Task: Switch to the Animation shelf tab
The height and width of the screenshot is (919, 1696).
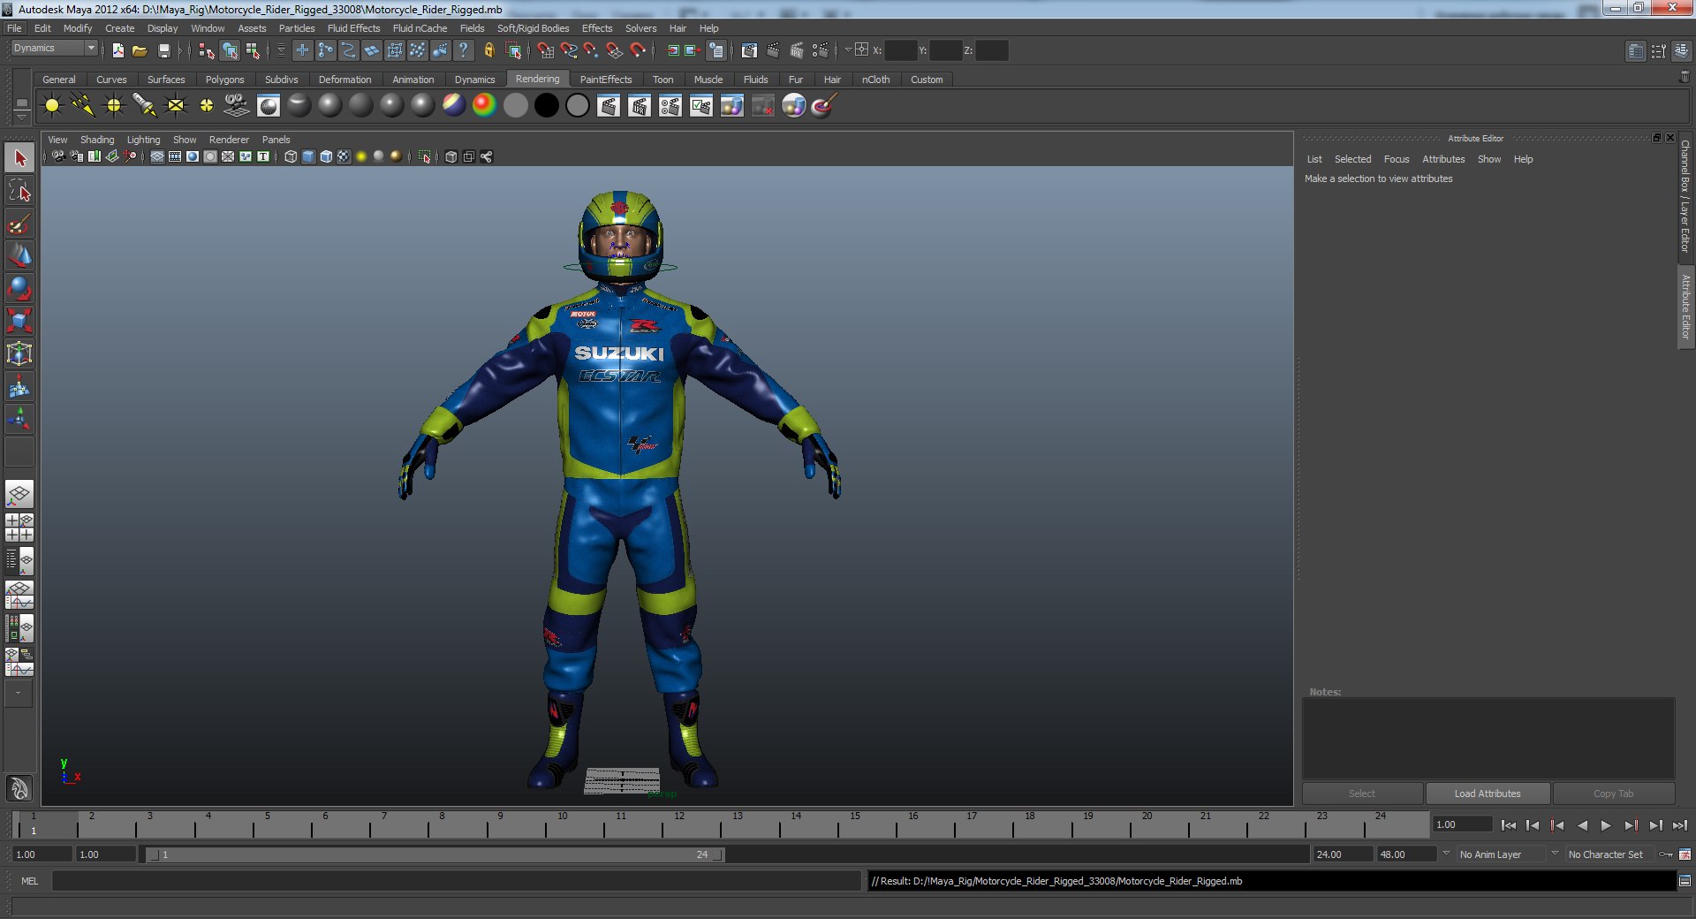Action: 413,80
